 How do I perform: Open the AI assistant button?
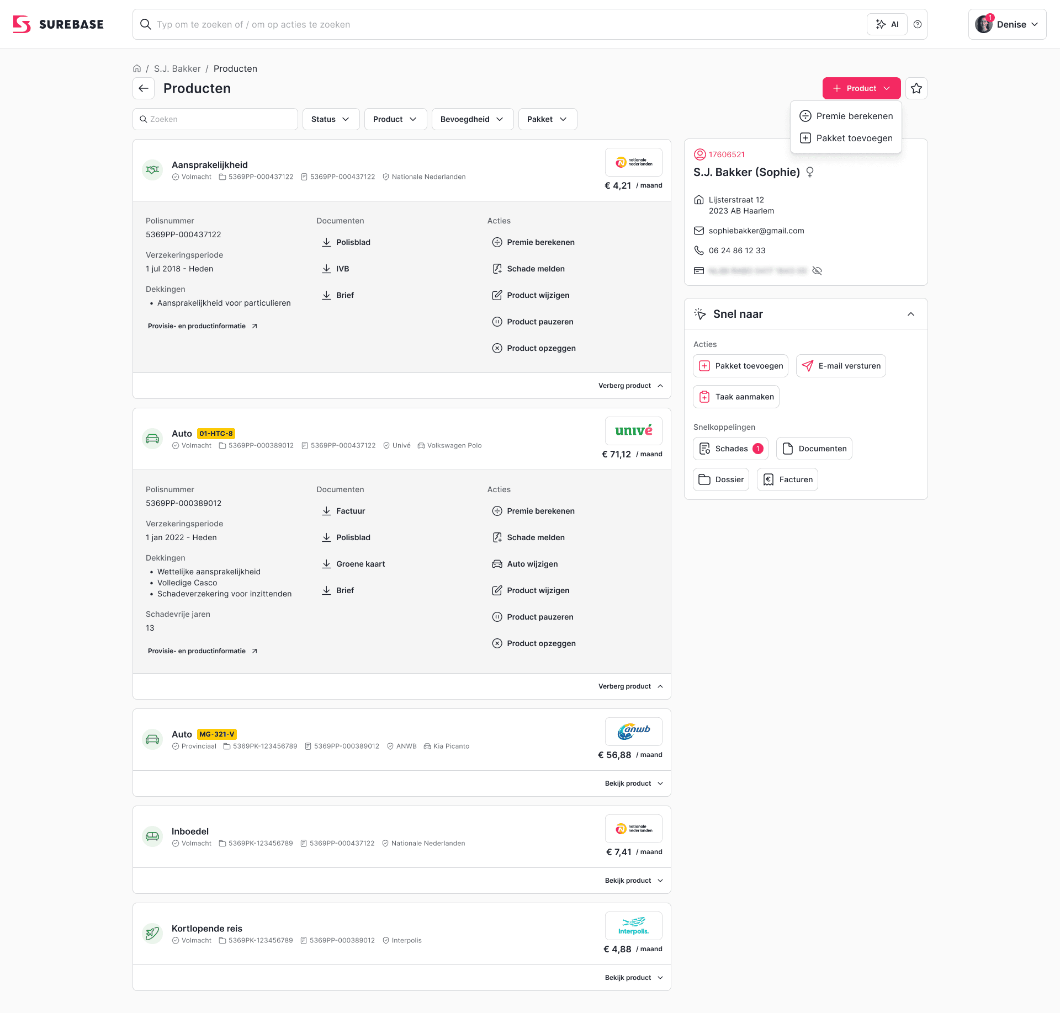(887, 24)
